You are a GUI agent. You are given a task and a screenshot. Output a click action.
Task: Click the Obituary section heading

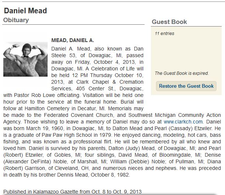click(x=16, y=20)
